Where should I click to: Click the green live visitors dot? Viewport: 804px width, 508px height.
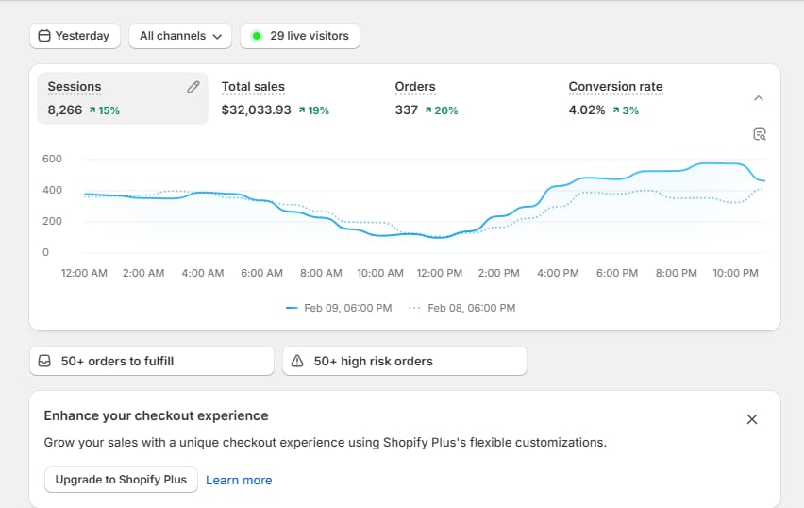click(x=256, y=36)
